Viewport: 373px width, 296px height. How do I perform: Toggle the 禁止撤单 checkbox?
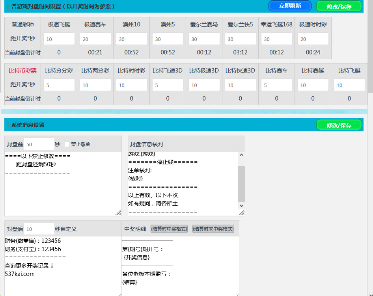coord(67,144)
